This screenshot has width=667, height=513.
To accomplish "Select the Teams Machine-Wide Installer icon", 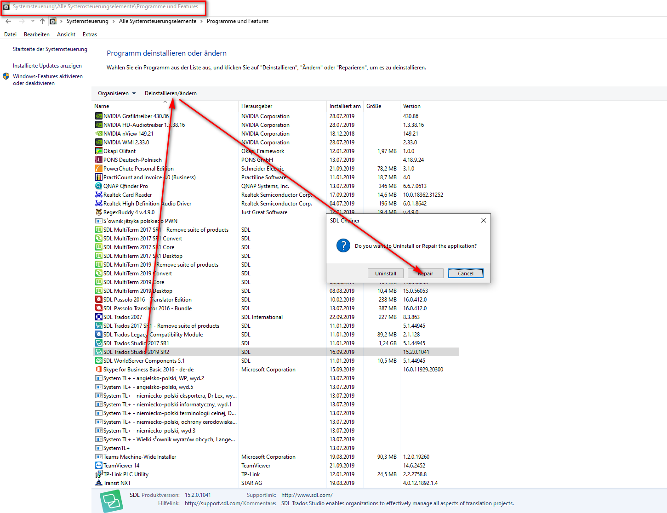I will point(98,457).
